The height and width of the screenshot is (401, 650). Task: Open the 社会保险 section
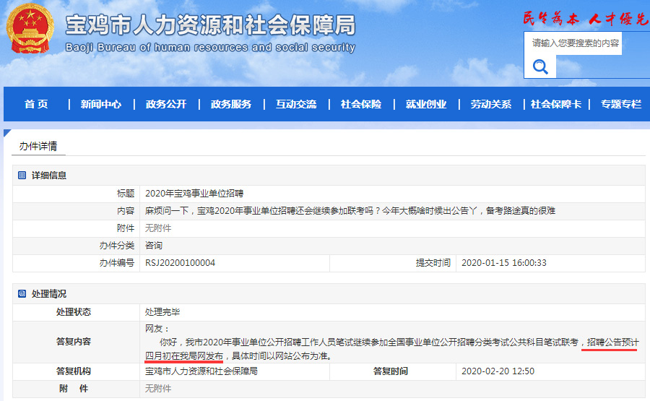point(361,104)
